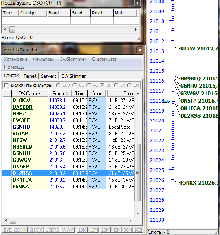Image resolution: width=220 pixels, height=235 pixels.
Task: Select the 10 band radio button
Action: click(129, 85)
